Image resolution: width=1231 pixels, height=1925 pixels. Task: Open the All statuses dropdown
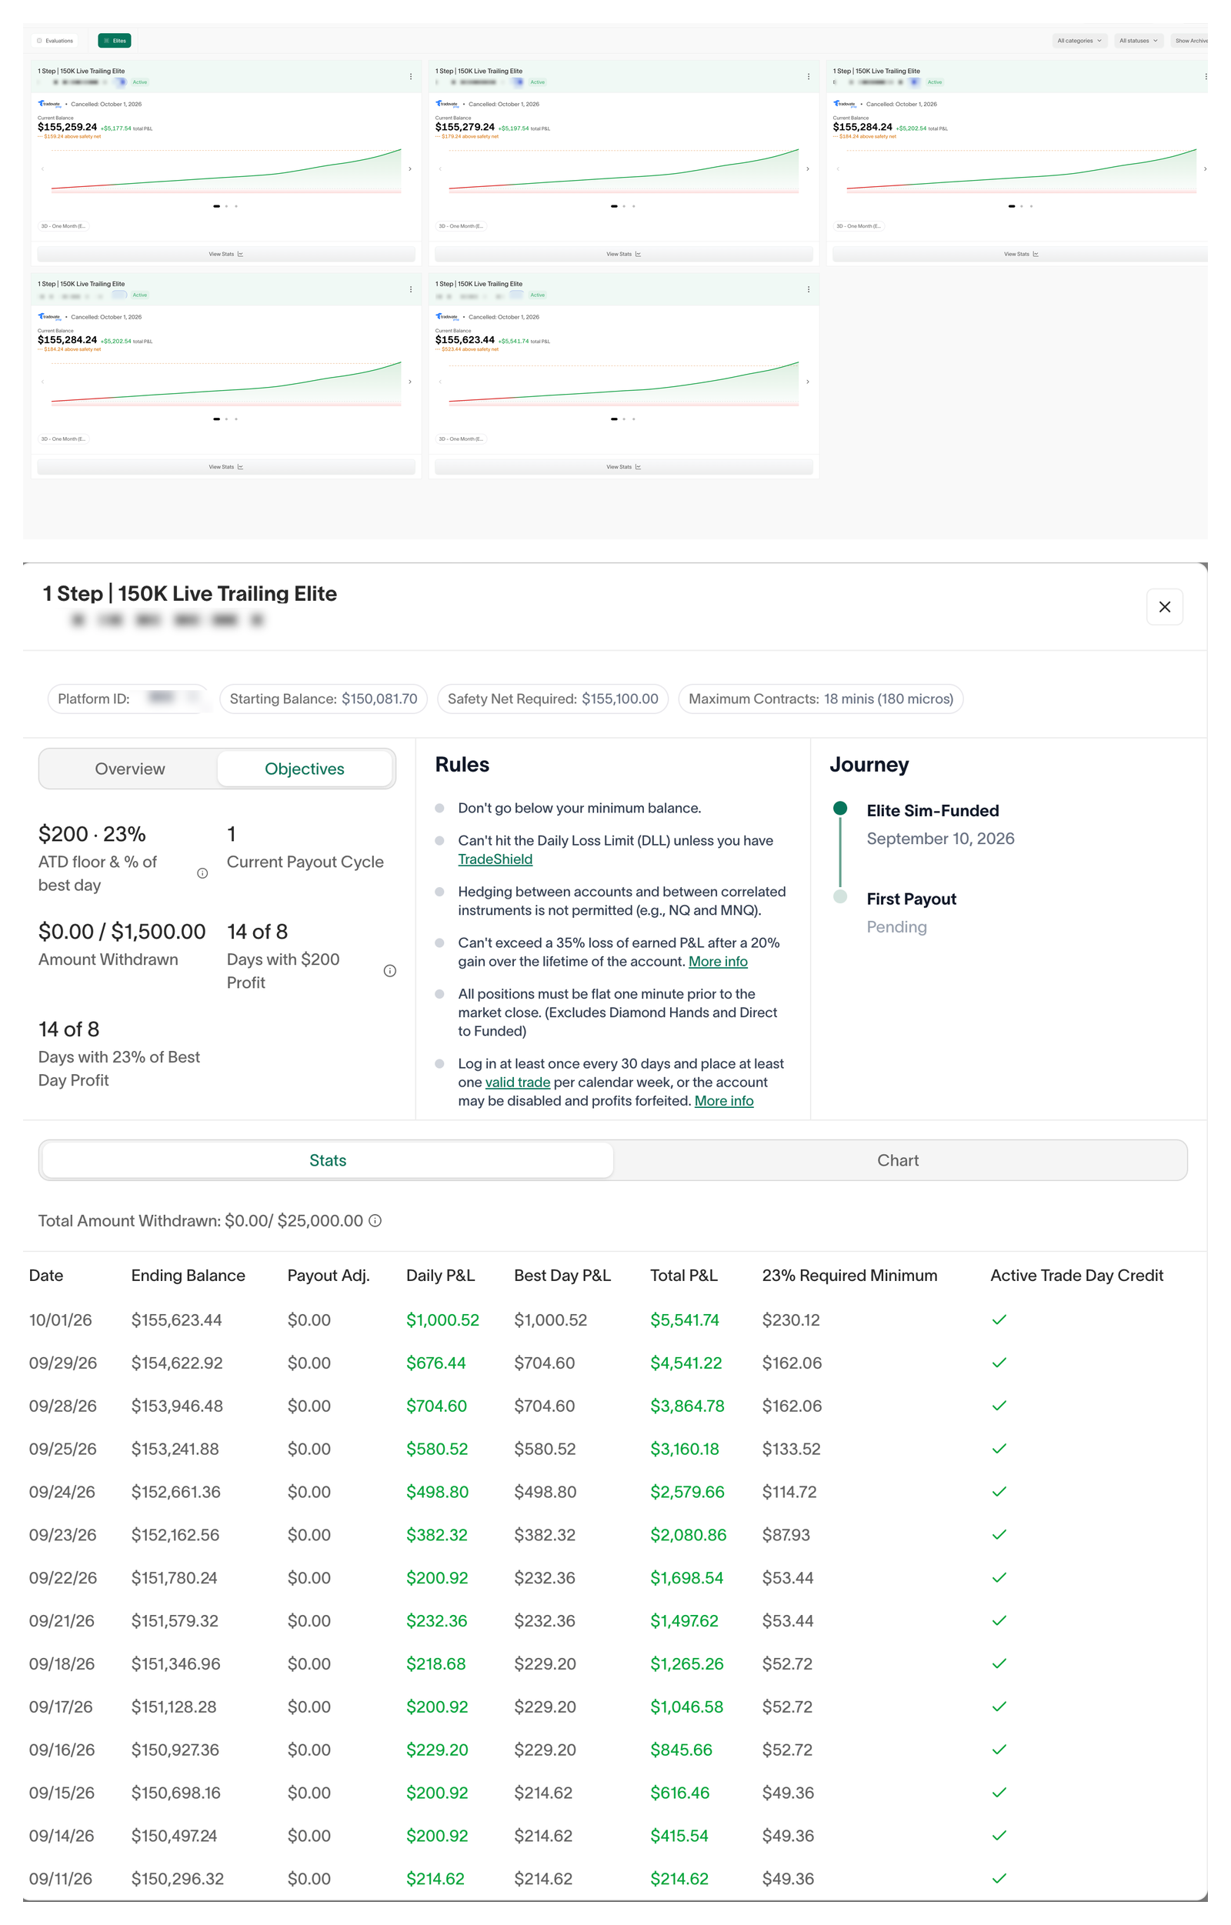pyautogui.click(x=1138, y=41)
